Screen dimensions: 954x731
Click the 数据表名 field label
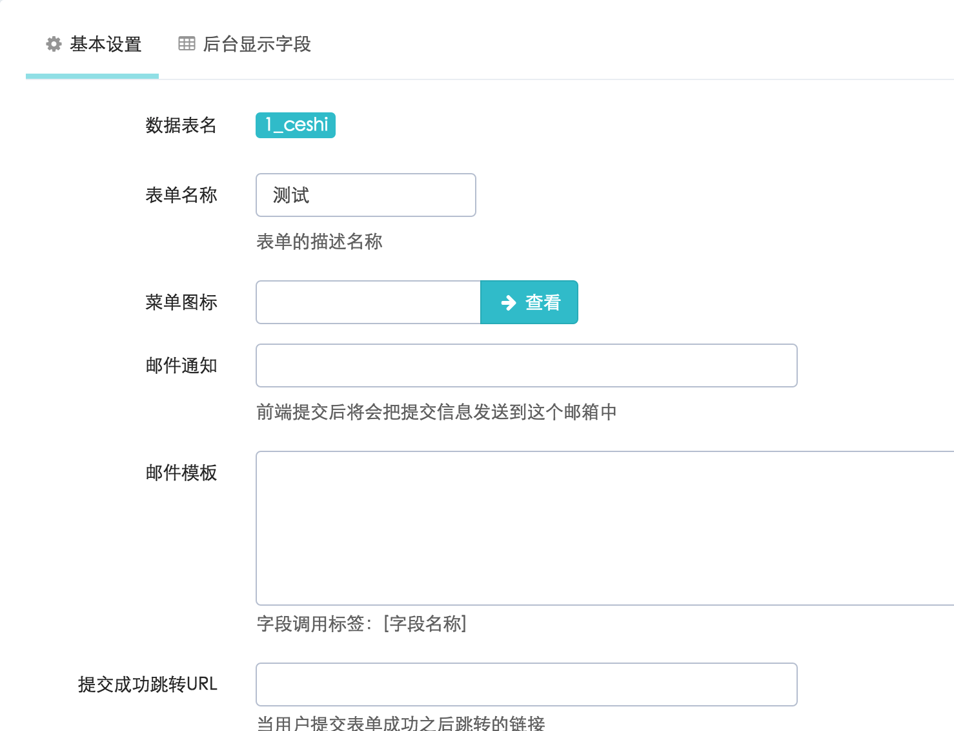pos(181,126)
